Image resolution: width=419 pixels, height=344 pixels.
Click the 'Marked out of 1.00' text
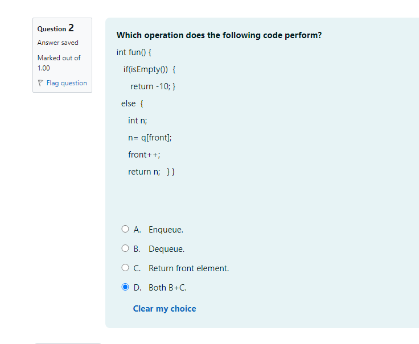coord(59,63)
